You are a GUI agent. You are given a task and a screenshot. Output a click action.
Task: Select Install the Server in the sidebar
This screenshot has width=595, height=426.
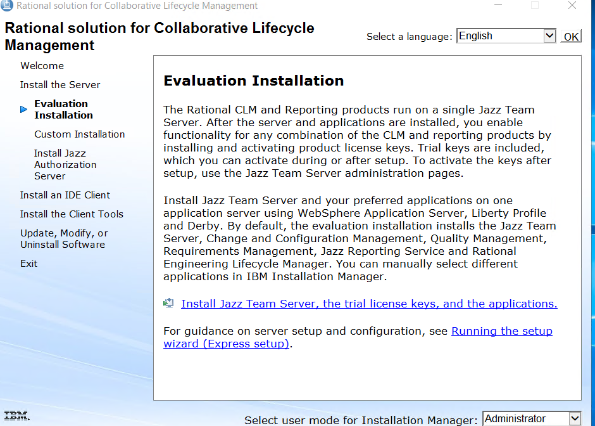click(60, 85)
